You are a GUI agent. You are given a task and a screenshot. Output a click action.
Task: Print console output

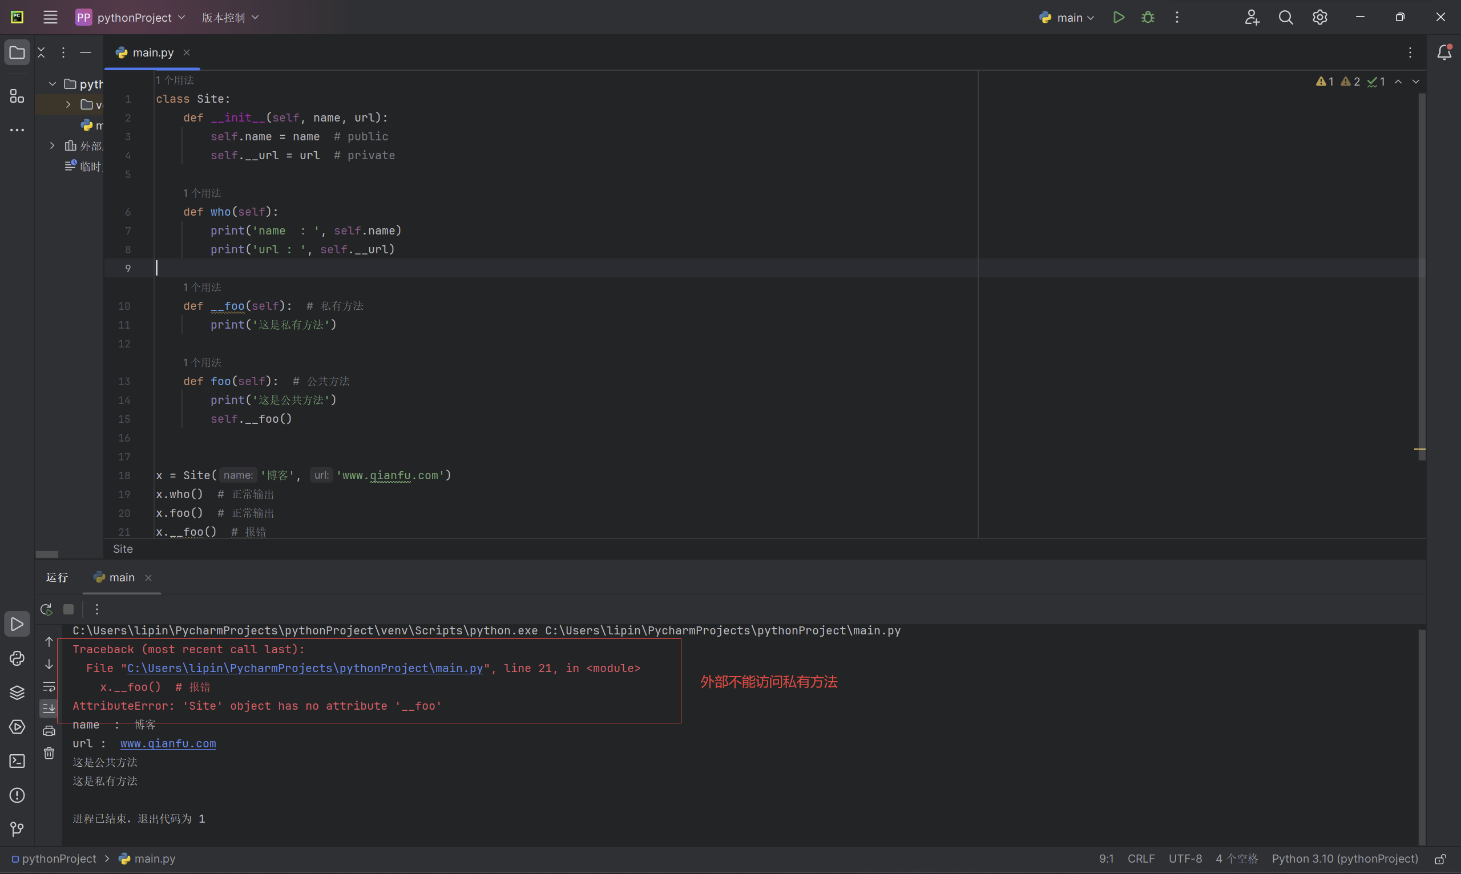coord(49,731)
